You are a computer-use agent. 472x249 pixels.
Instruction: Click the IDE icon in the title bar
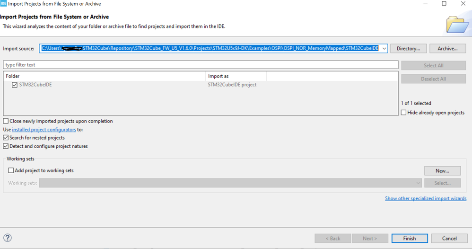3,3
